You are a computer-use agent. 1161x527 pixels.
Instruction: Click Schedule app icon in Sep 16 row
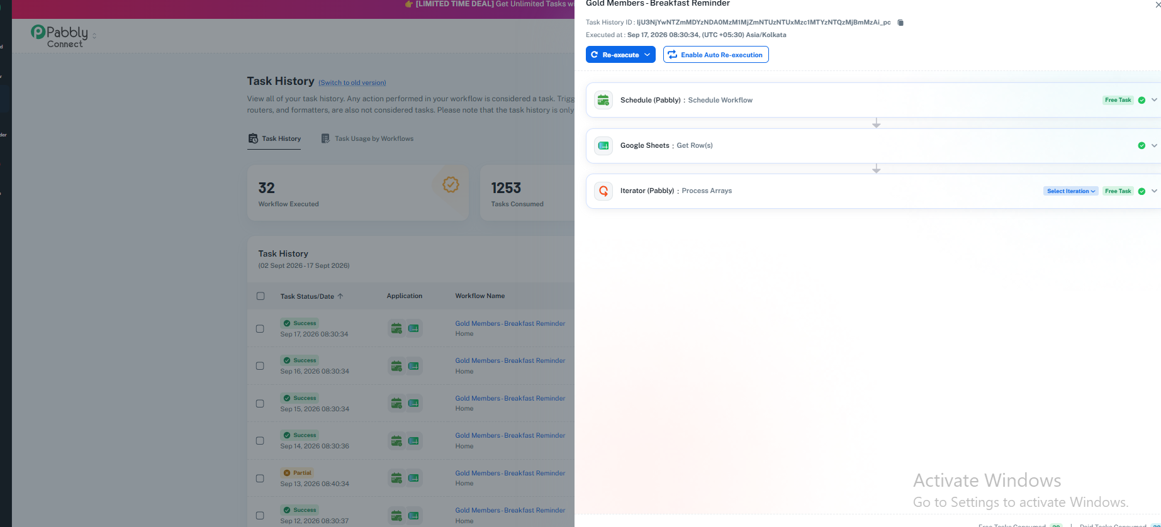[396, 366]
